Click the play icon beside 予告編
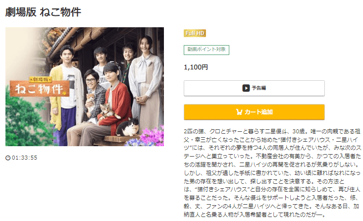The image size is (363, 221). click(x=246, y=88)
